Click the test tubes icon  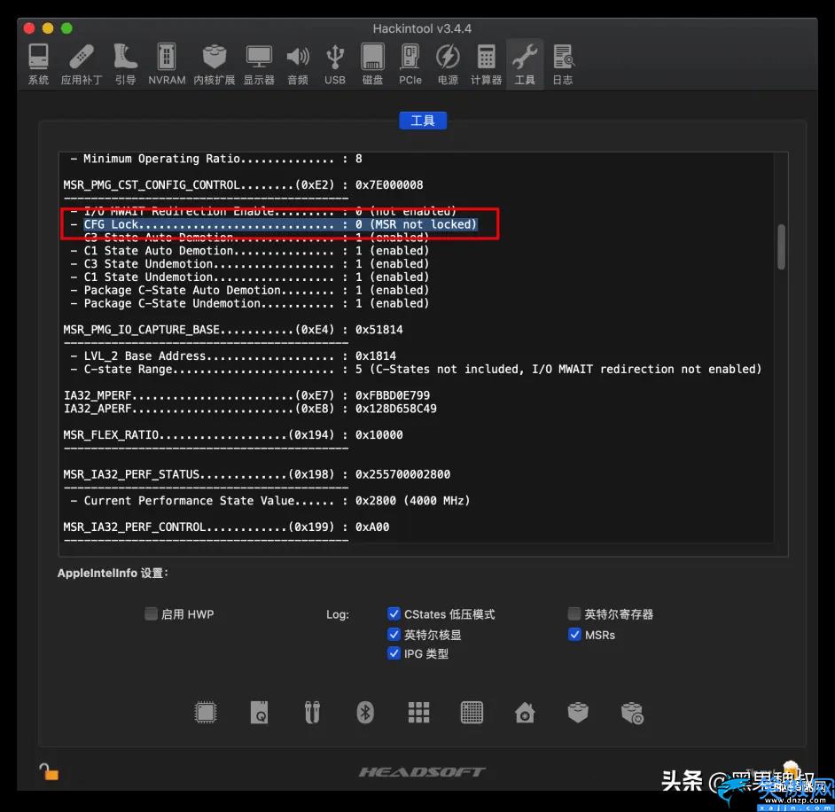click(x=312, y=713)
